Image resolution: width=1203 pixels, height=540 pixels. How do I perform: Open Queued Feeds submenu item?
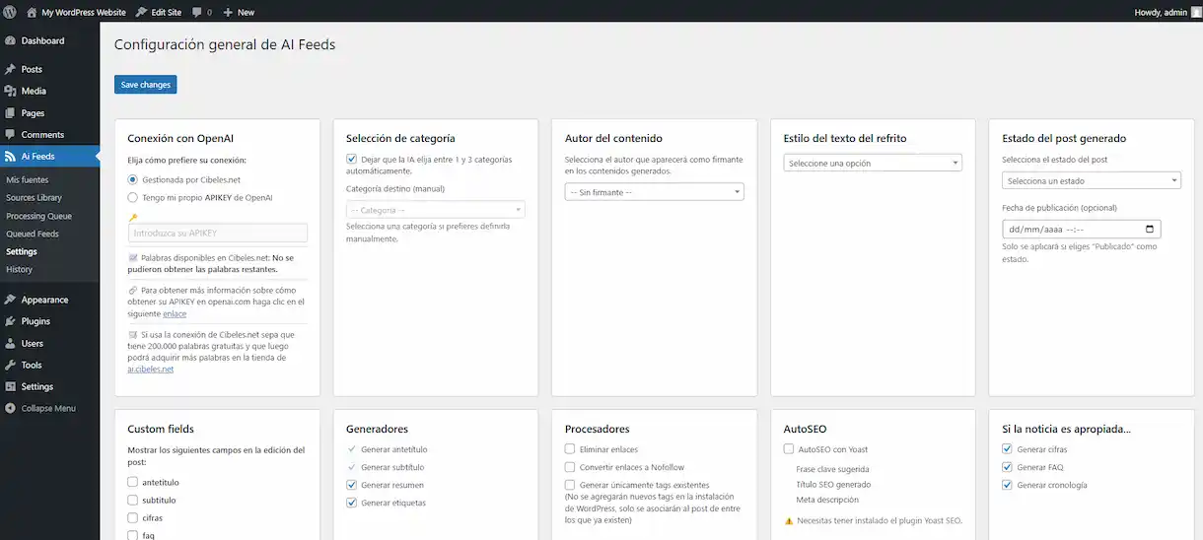point(33,234)
